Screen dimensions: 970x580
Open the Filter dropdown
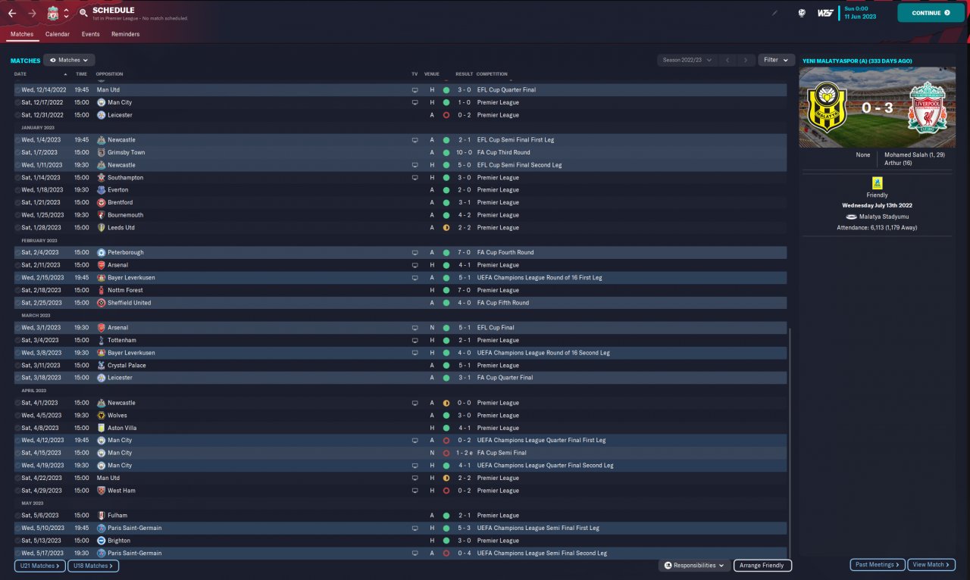pos(776,60)
